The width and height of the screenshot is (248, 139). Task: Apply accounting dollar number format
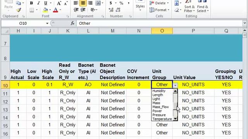111,3
